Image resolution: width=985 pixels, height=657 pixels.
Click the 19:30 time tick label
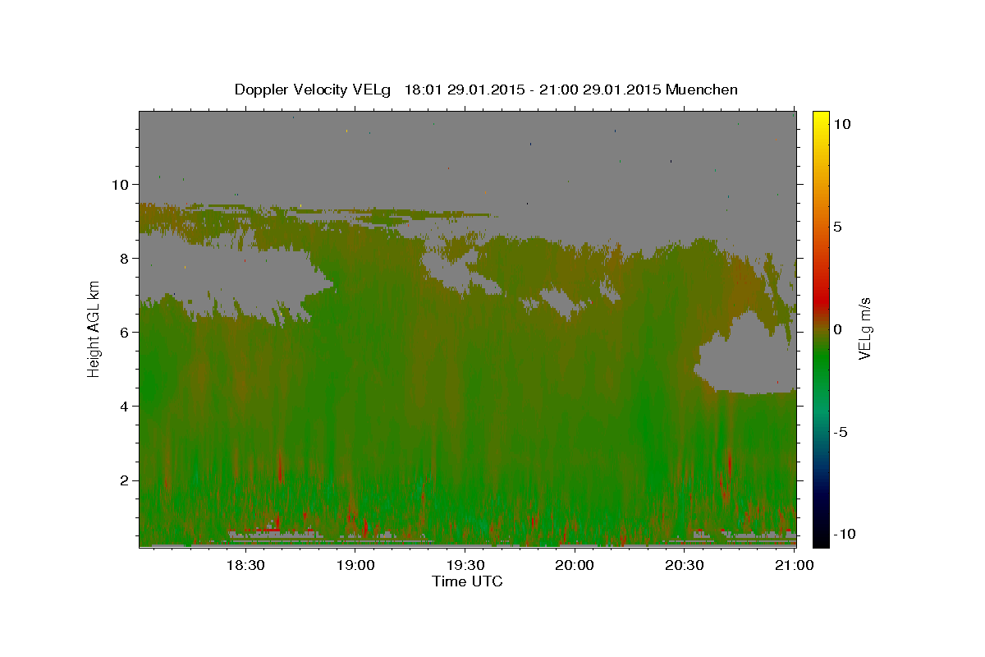465,565
